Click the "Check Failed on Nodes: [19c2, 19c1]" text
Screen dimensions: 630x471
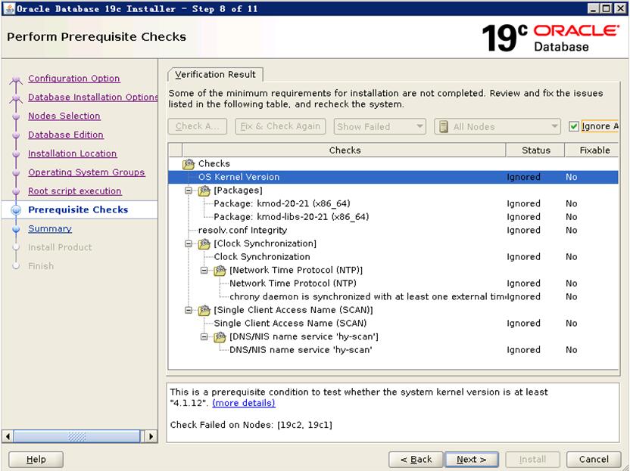pos(251,425)
